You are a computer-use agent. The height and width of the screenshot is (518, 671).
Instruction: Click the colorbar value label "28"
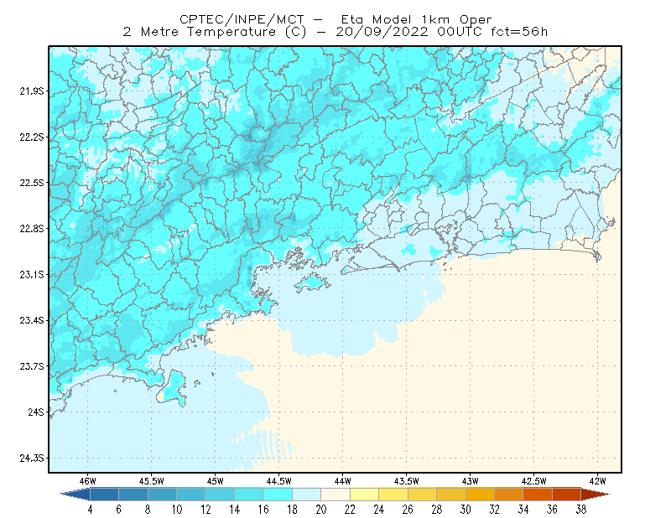pos(437,510)
